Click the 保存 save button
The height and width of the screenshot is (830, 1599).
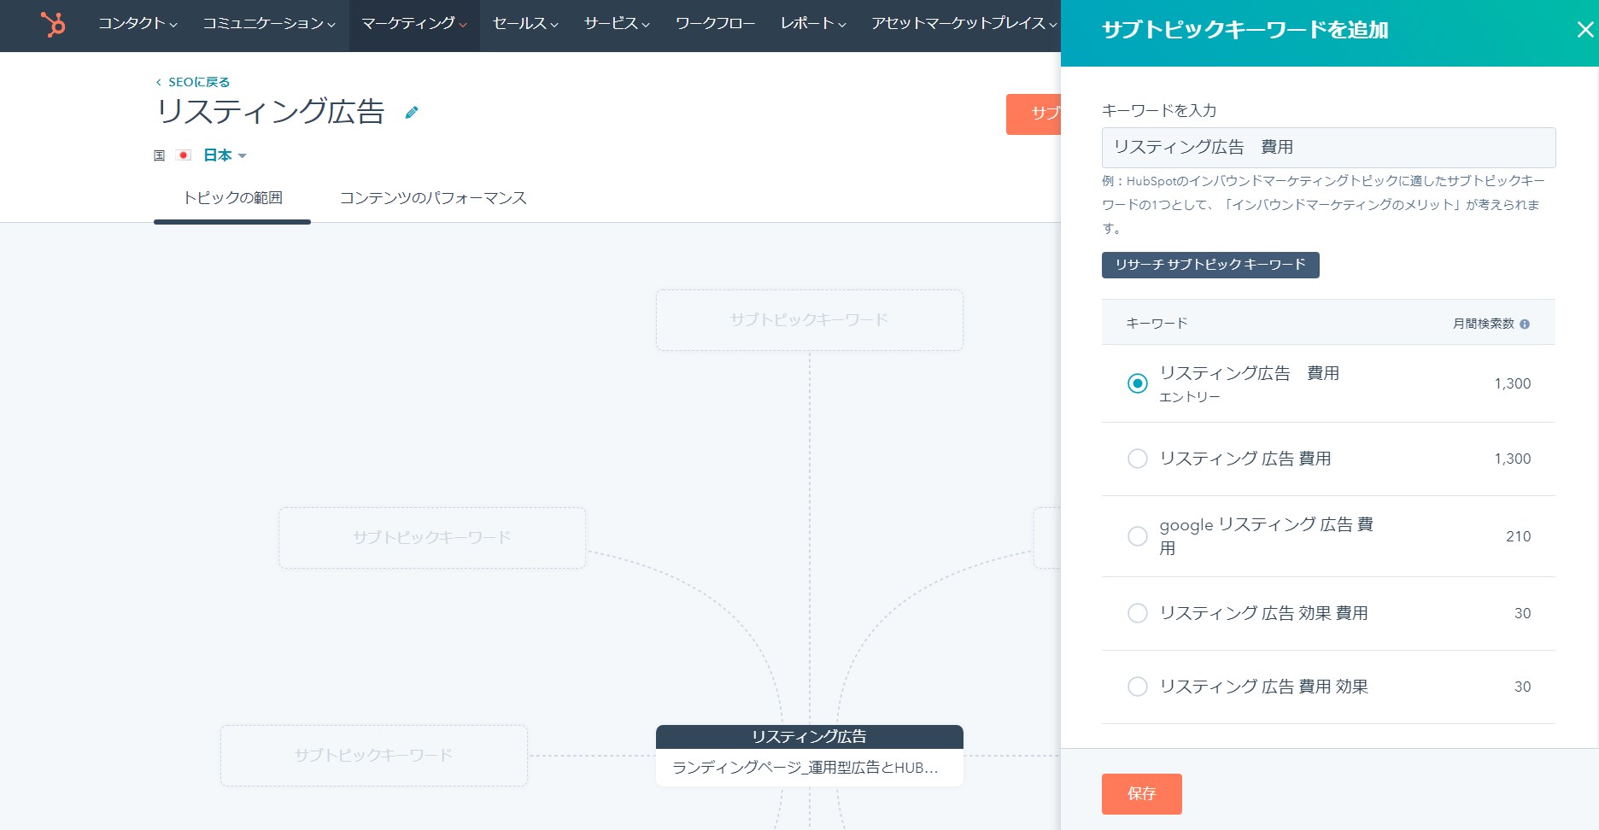(1141, 794)
